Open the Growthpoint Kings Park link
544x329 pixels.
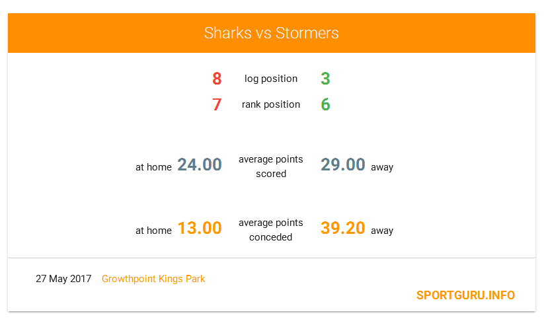[153, 279]
